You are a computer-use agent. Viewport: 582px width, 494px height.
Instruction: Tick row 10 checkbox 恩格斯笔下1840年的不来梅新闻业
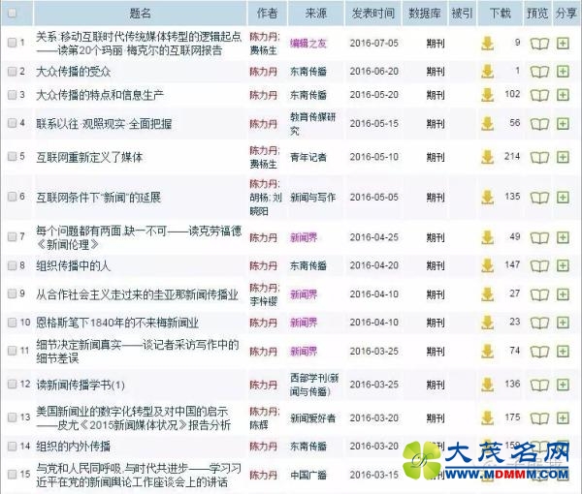point(12,323)
